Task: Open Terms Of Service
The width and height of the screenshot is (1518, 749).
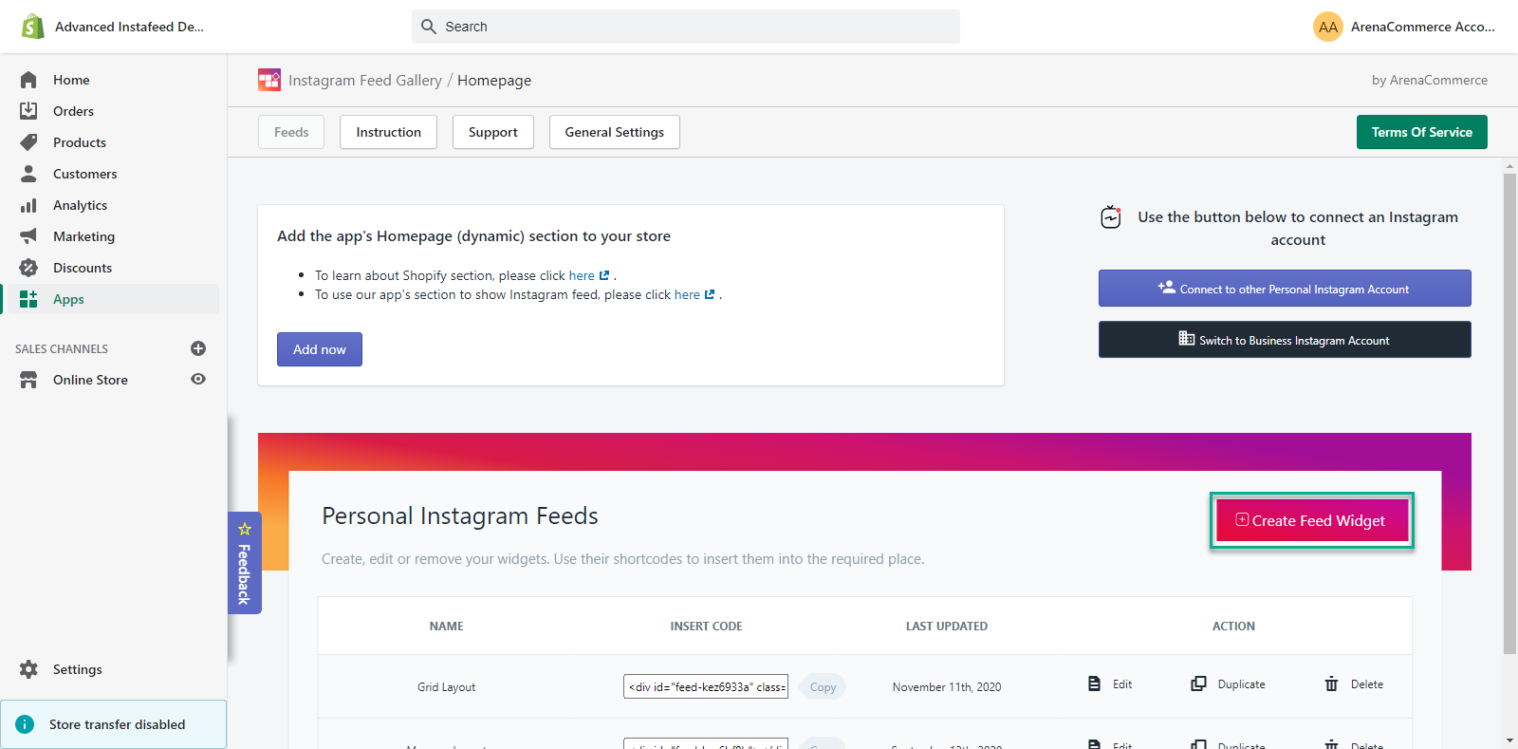Action: pos(1422,132)
